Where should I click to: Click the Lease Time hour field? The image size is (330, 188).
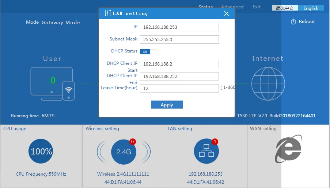click(x=179, y=88)
